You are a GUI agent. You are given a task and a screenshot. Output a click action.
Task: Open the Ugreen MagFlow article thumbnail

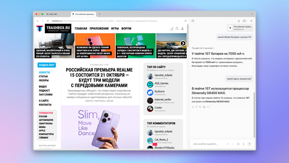pyautogui.click(x=136, y=45)
